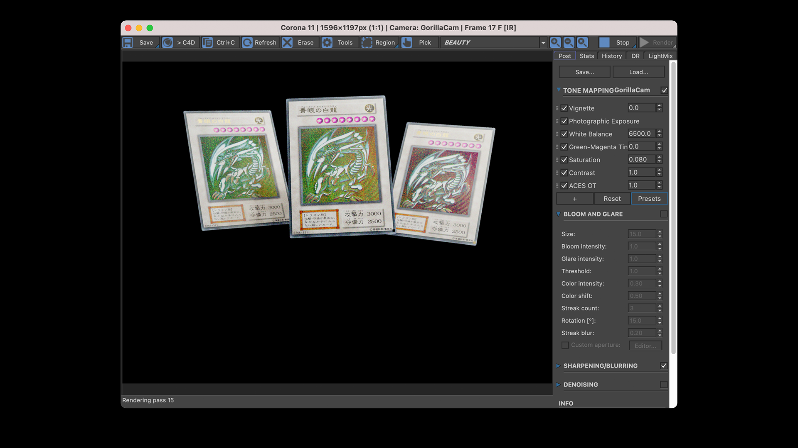Open the Save button dropdown arrow
Viewport: 798px width, 448px height.
coord(158,46)
